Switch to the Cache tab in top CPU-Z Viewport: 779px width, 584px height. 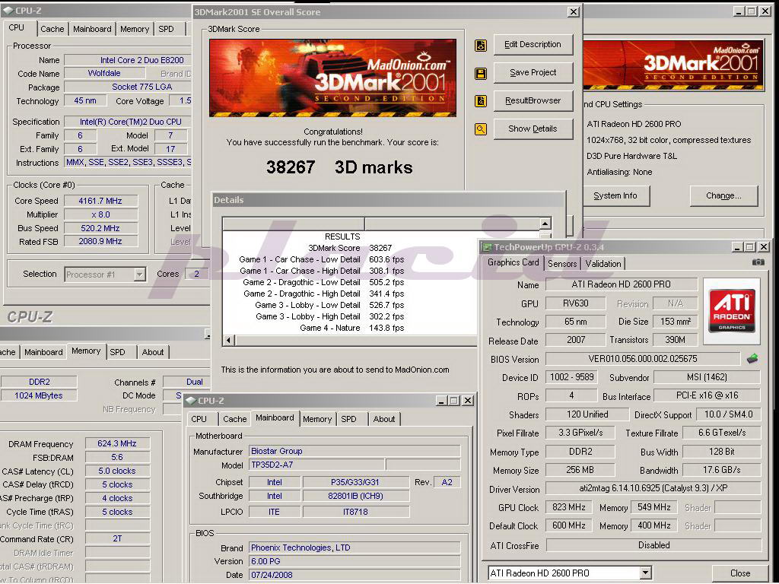click(52, 29)
